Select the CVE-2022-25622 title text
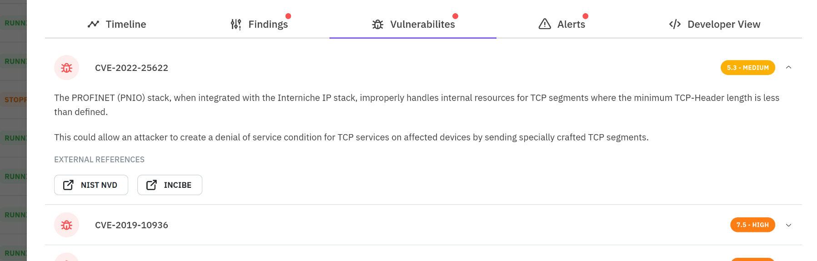817x261 pixels. click(x=131, y=68)
